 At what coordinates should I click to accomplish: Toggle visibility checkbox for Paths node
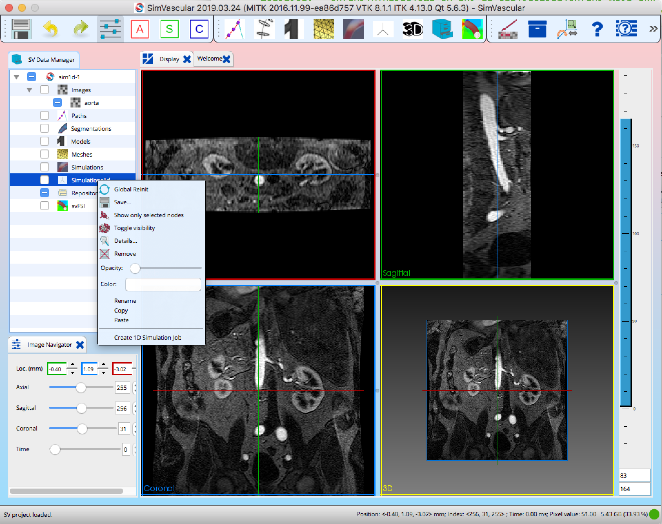45,115
